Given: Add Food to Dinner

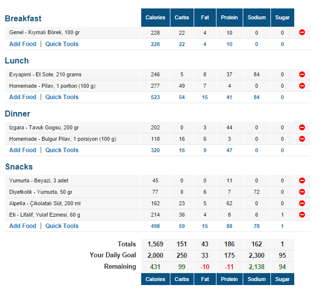Looking at the screenshot, I should (23, 150).
